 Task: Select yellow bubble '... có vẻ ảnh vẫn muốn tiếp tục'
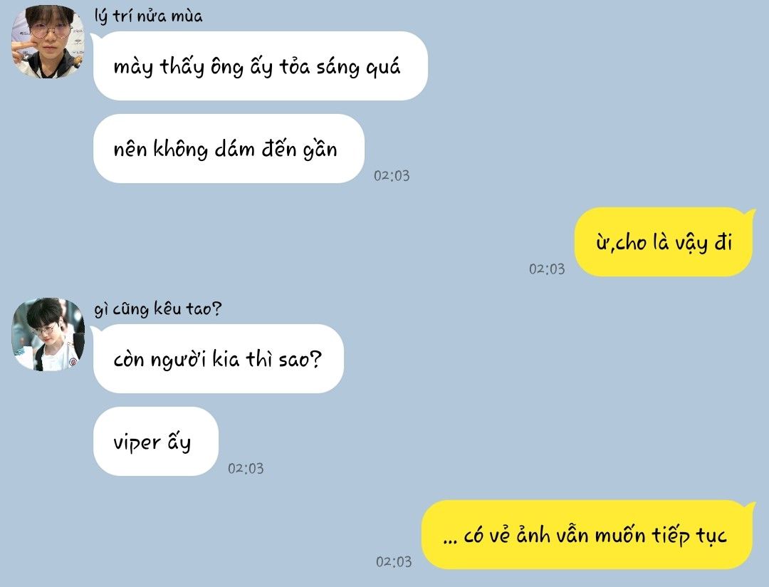click(x=587, y=534)
